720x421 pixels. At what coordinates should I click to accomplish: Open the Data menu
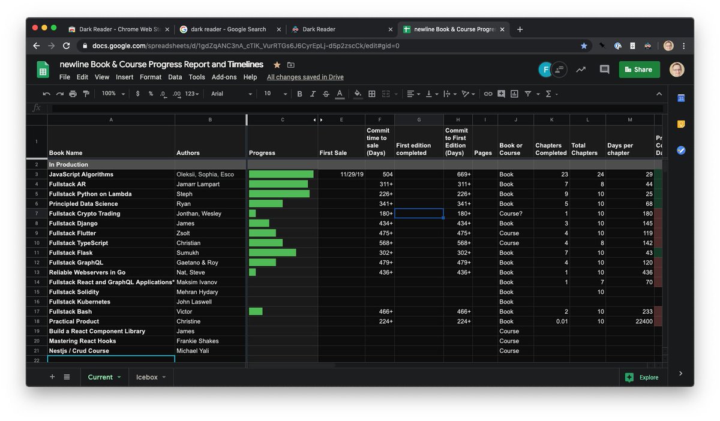[x=175, y=77]
